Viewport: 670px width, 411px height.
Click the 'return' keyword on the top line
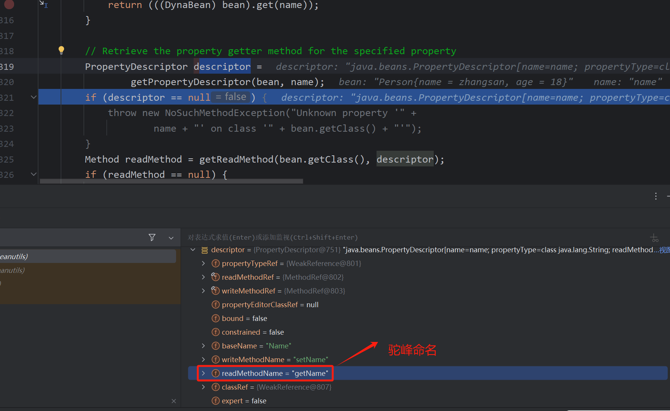(125, 5)
